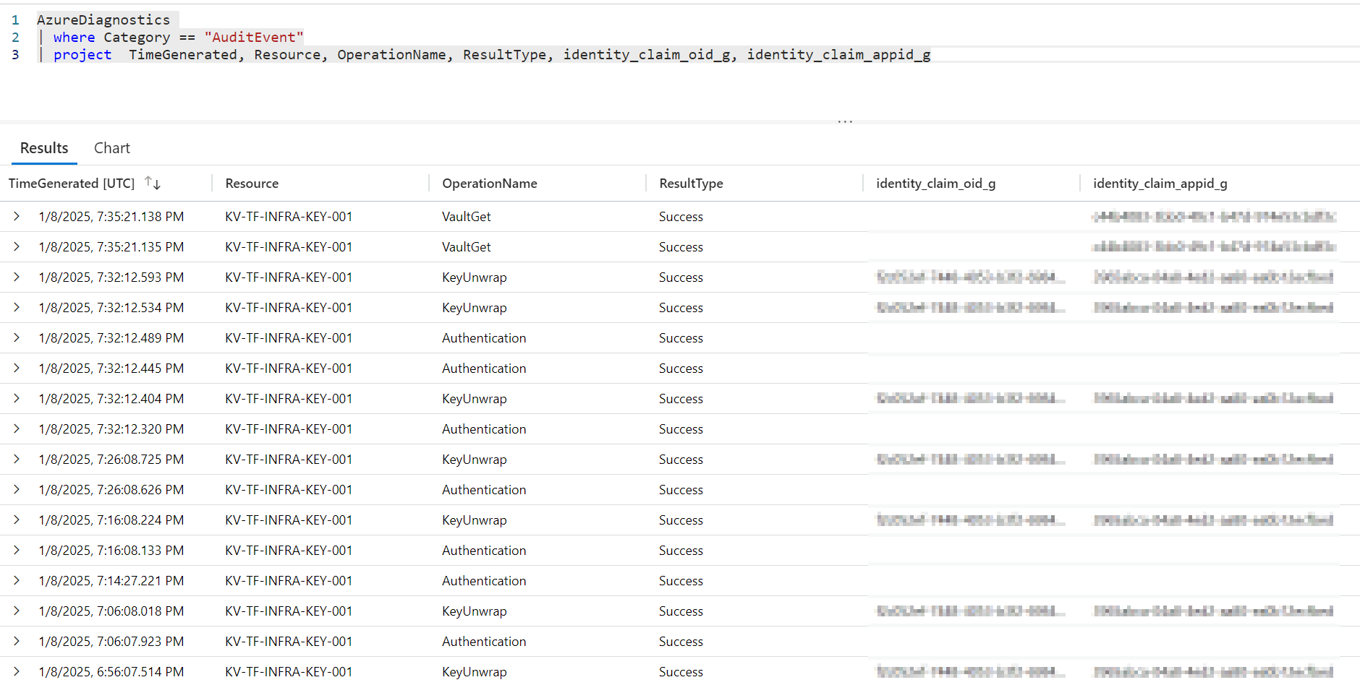Viewport: 1360px width, 685px height.
Task: Click the "AuditEvent" string in query
Action: pyautogui.click(x=253, y=38)
